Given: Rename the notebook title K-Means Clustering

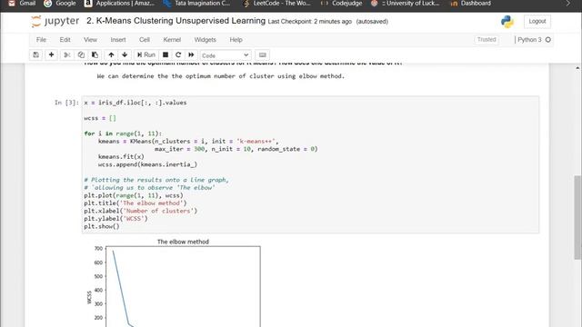Looking at the screenshot, I should (x=176, y=21).
